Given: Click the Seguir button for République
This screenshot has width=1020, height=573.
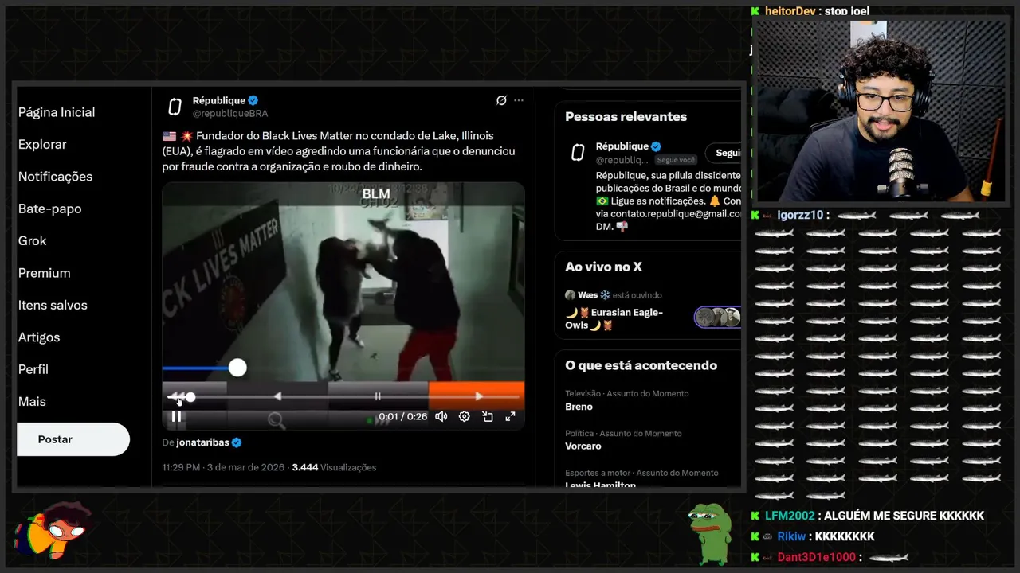Looking at the screenshot, I should [x=724, y=153].
